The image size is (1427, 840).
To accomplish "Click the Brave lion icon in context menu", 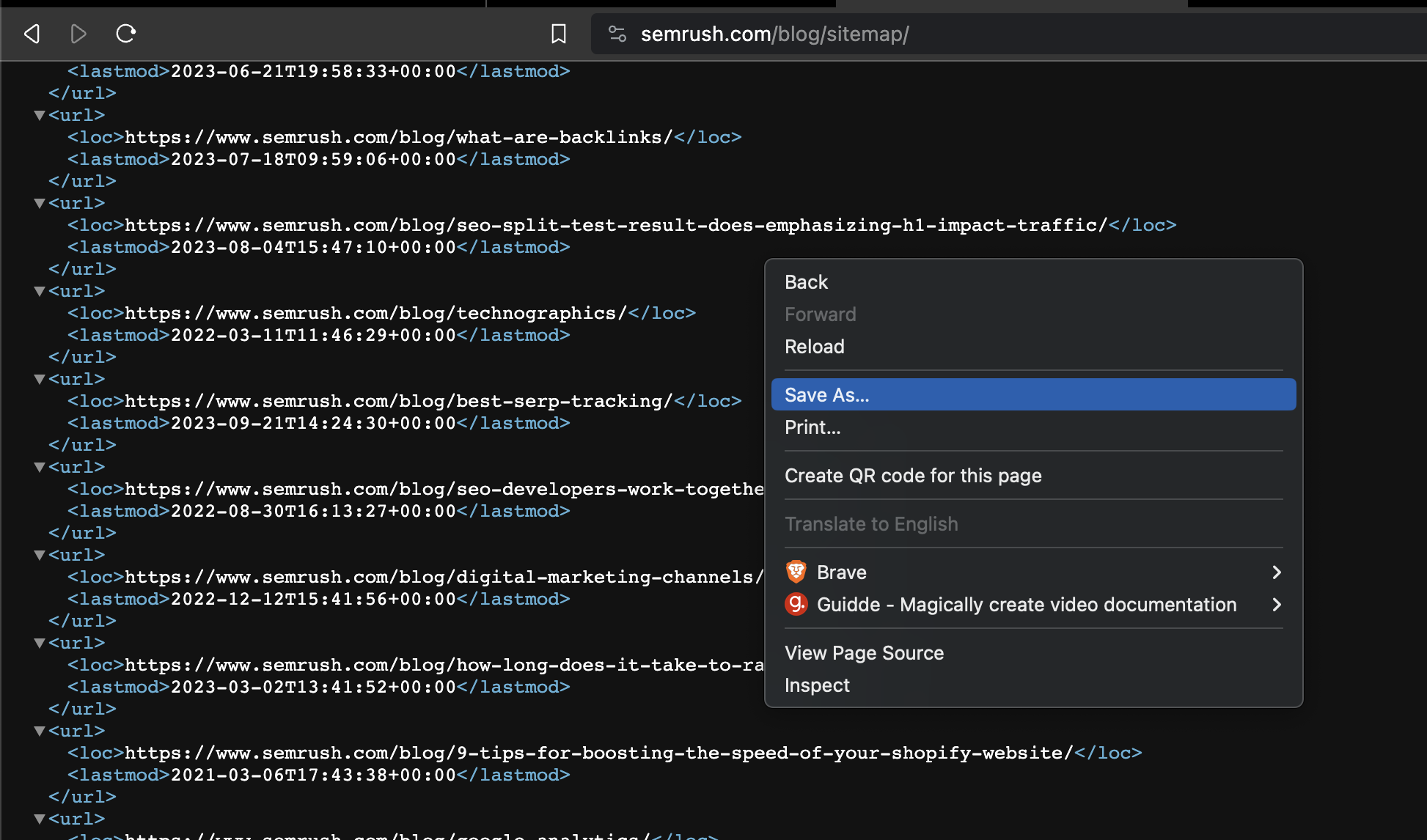I will click(x=796, y=572).
